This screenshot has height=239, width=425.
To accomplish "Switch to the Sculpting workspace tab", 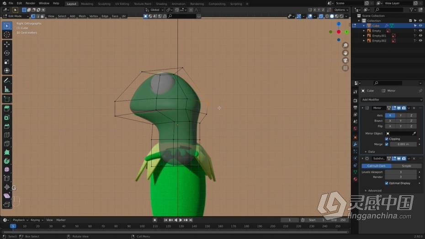I will [104, 4].
